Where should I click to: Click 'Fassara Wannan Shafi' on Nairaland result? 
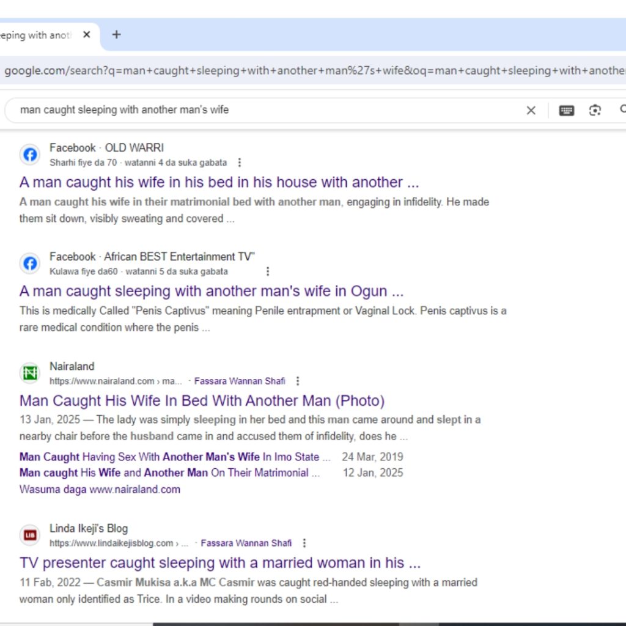pyautogui.click(x=240, y=381)
